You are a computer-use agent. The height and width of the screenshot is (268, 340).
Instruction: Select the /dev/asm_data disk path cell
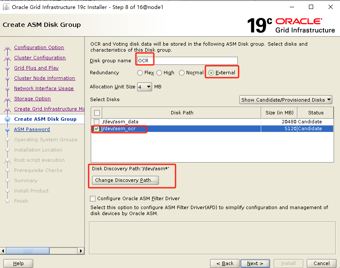[x=182, y=122]
